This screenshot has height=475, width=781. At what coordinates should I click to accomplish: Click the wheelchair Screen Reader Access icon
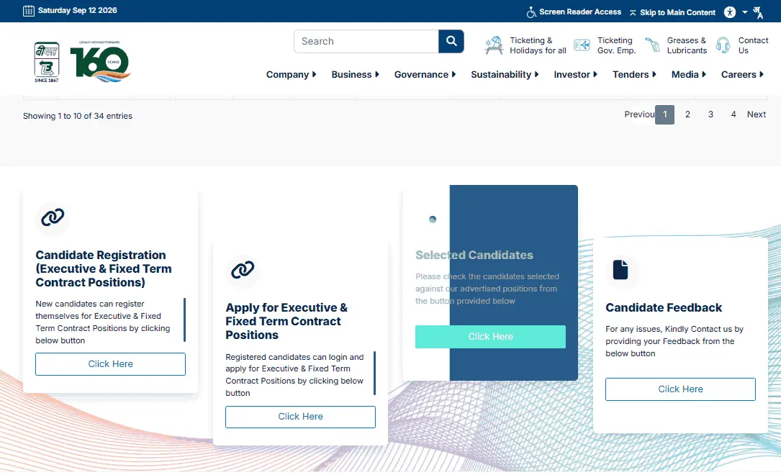(x=531, y=12)
